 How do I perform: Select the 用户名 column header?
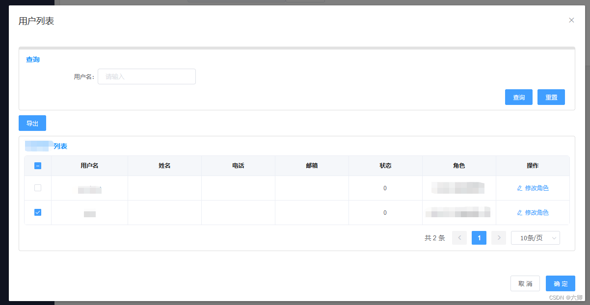pyautogui.click(x=89, y=166)
